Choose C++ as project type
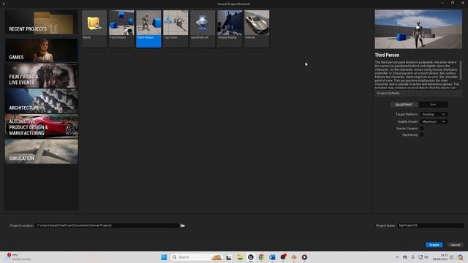The width and height of the screenshot is (468, 263). (x=433, y=104)
